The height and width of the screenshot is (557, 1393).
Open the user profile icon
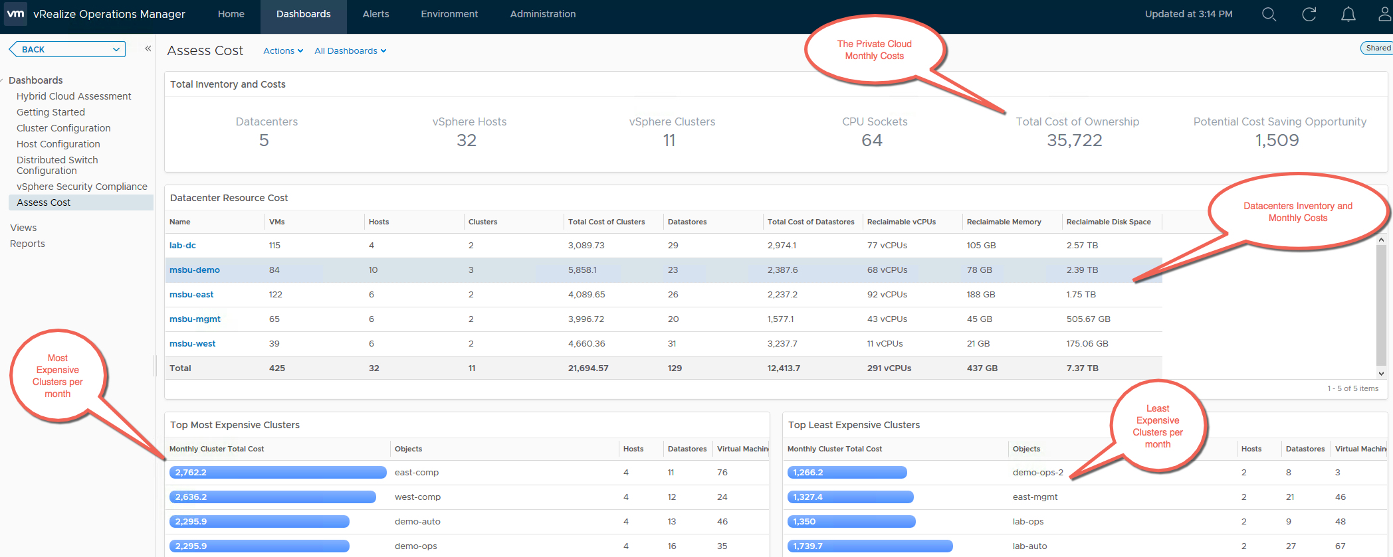(x=1384, y=15)
